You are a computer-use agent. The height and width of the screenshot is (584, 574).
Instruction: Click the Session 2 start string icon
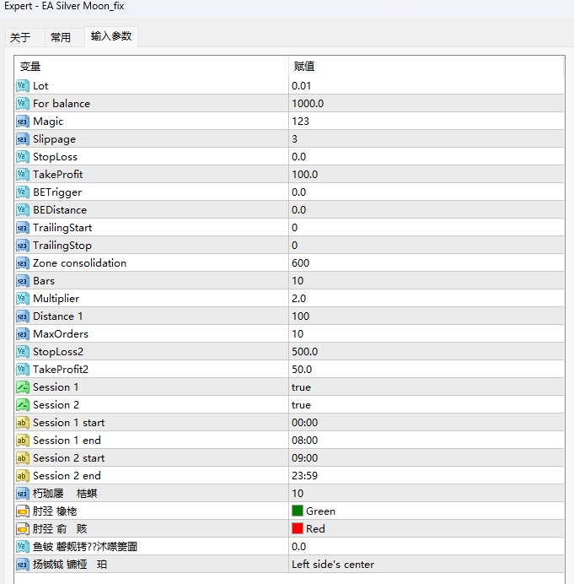pos(22,458)
